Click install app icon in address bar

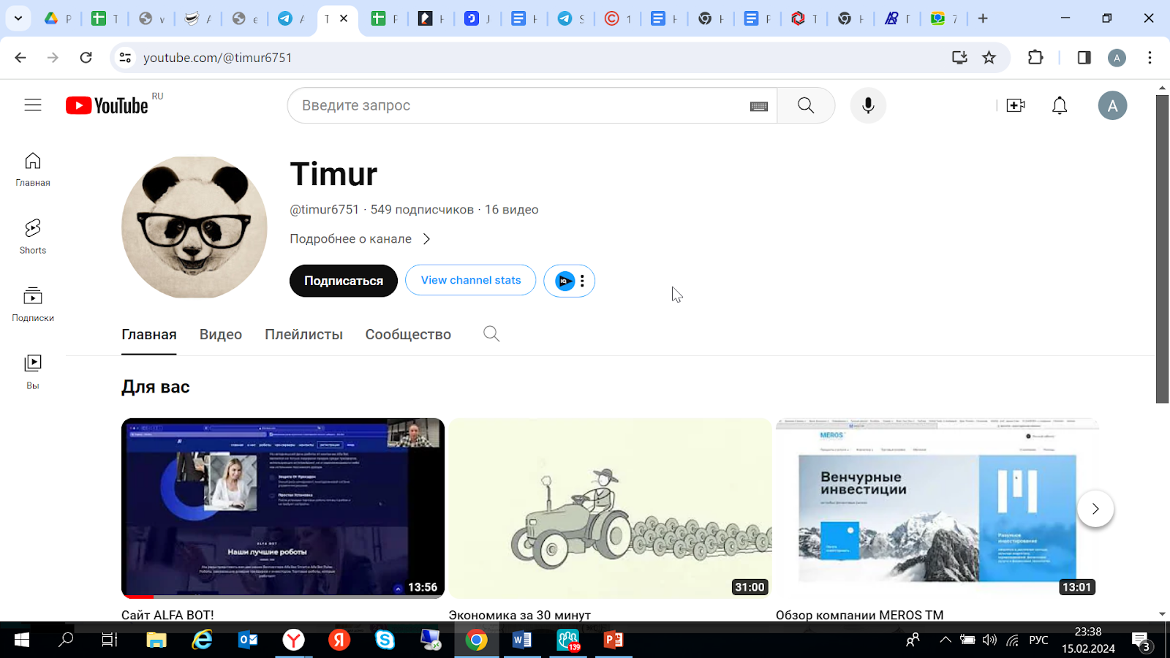[x=959, y=58]
